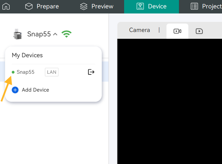This screenshot has height=164, width=222.
Task: Click the Add Device text link
Action: coord(35,90)
